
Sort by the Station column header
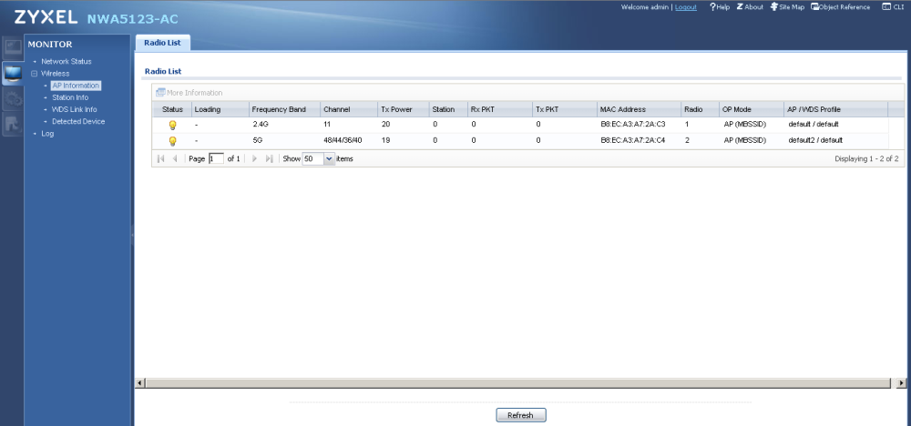[448, 109]
